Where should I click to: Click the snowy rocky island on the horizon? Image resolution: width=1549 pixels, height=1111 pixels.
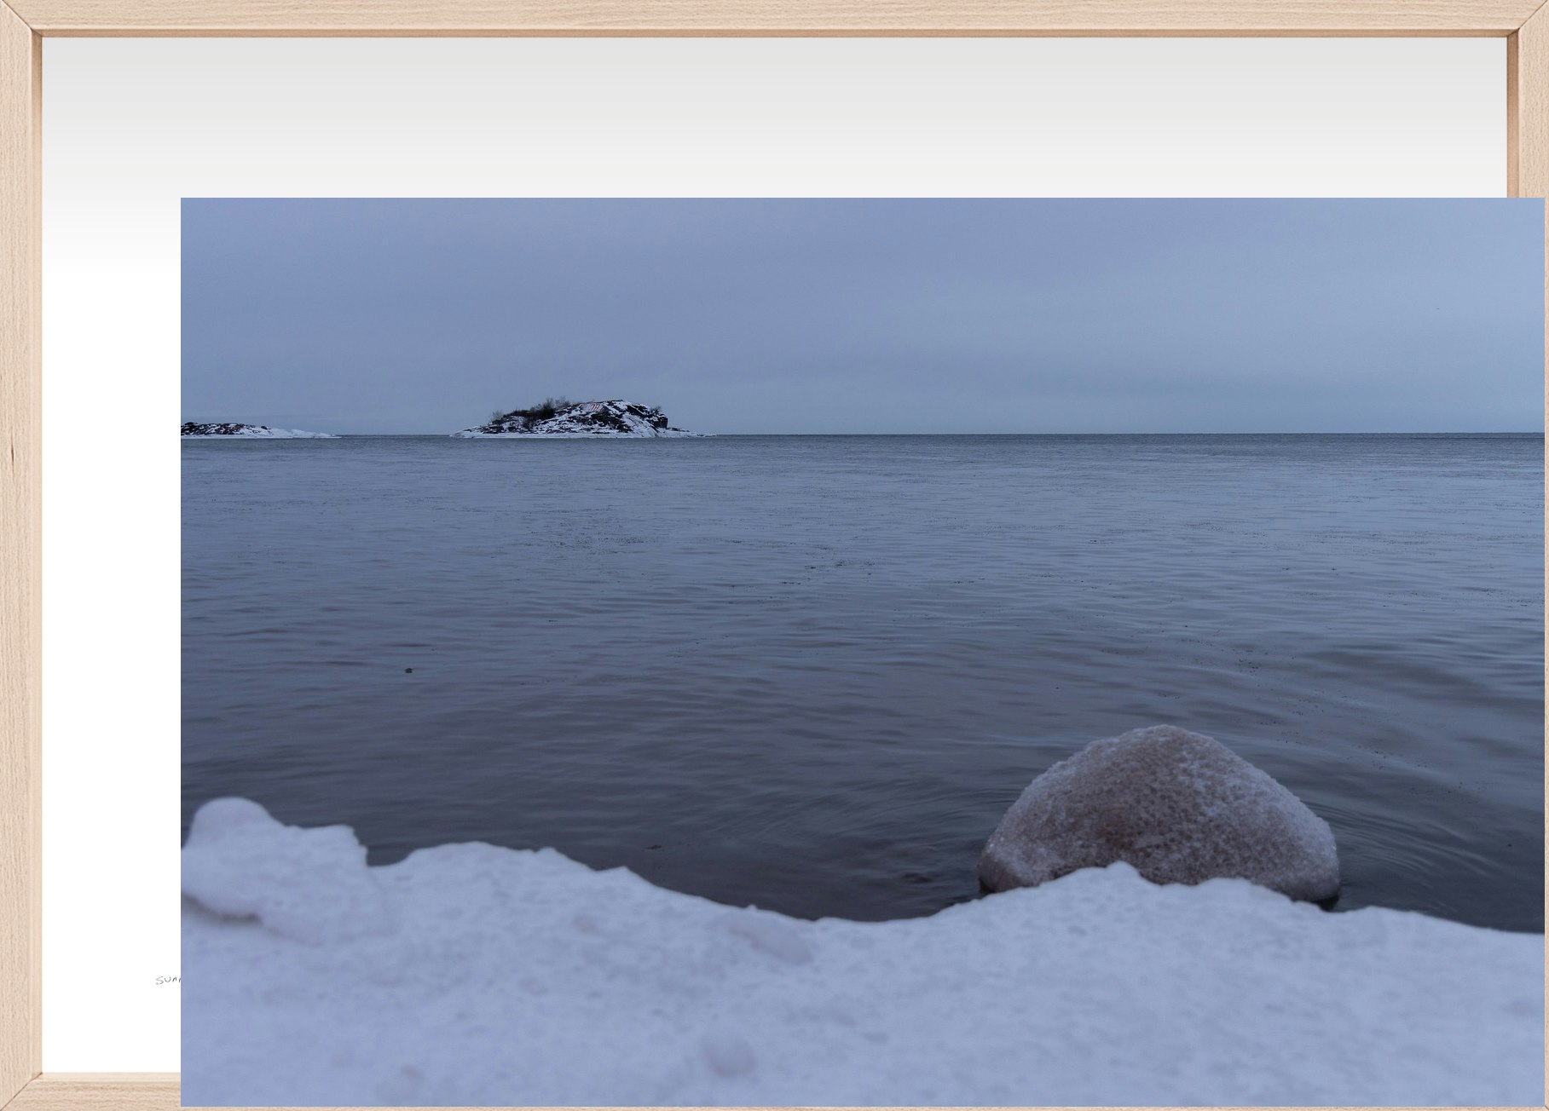580,421
